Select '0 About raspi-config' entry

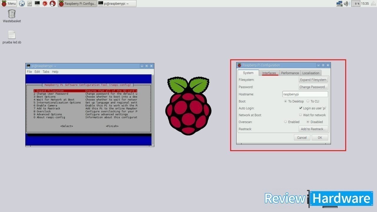(x=85, y=117)
